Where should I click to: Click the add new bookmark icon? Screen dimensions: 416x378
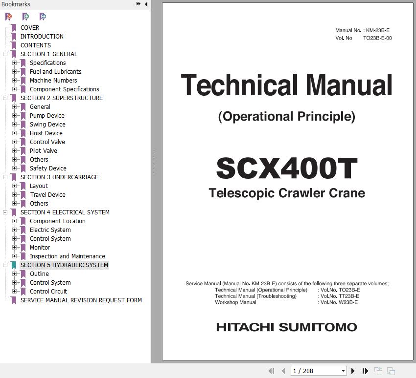(x=25, y=17)
